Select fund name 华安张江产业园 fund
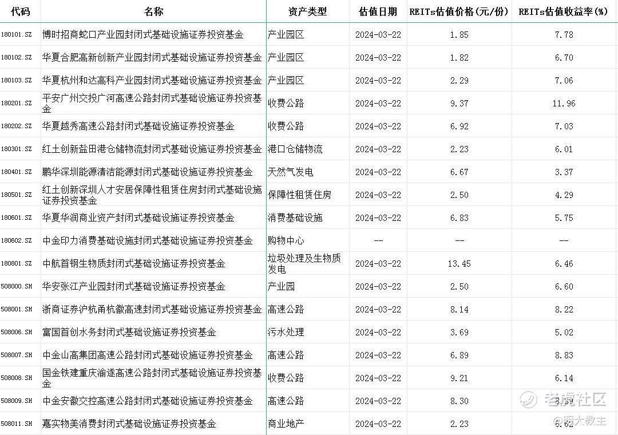Image resolution: width=618 pixels, height=435 pixels. pos(133,286)
